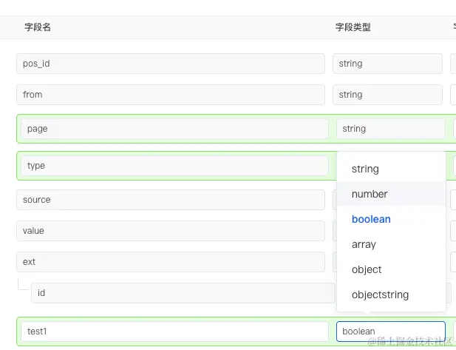Image resolution: width=456 pixels, height=350 pixels.
Task: Focus the ext field name input
Action: coord(171,262)
